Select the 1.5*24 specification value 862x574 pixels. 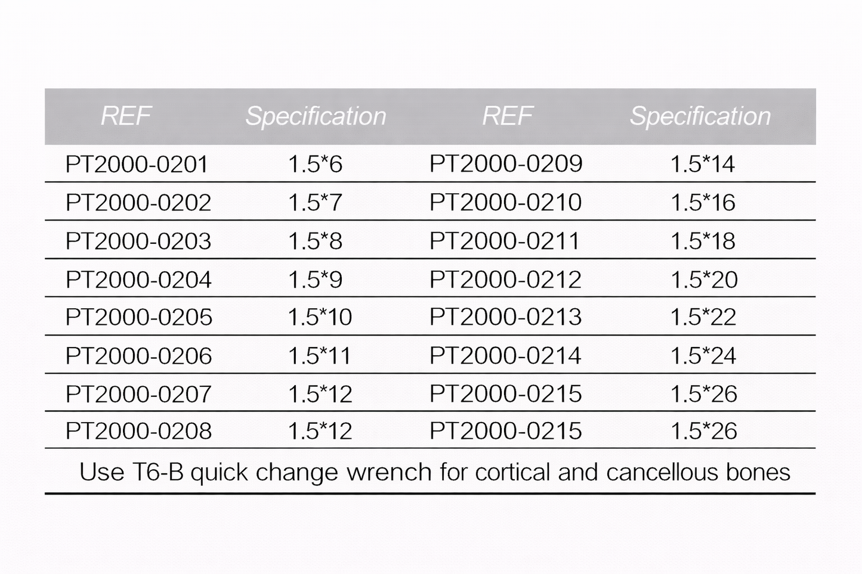pos(703,356)
